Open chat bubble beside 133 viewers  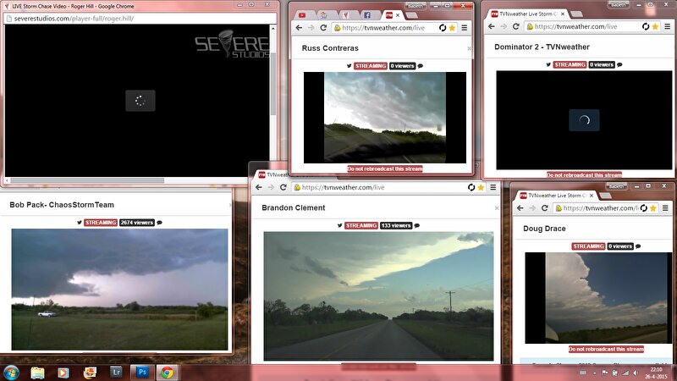pos(417,226)
